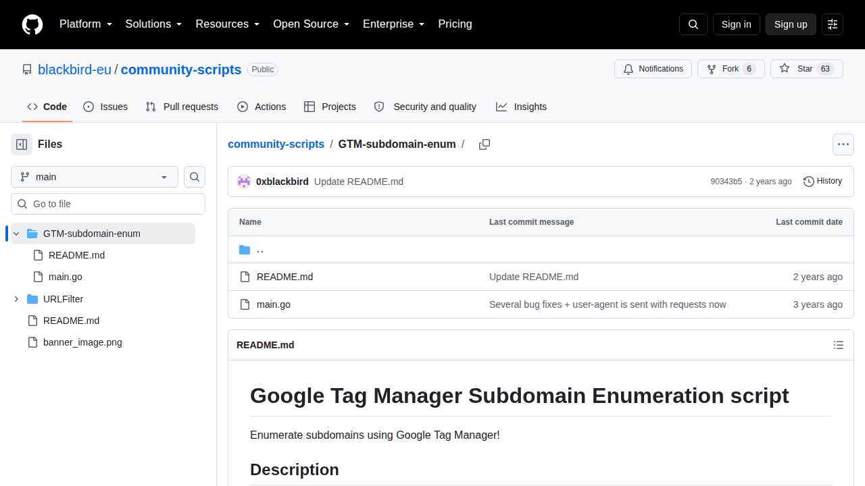The image size is (865, 486).
Task: Search files with sidebar magnifier button
Action: pos(195,177)
